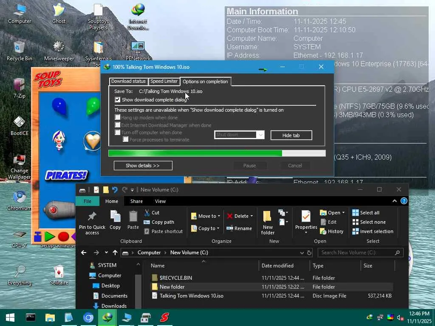Open the View ribbon tab

[x=160, y=201]
